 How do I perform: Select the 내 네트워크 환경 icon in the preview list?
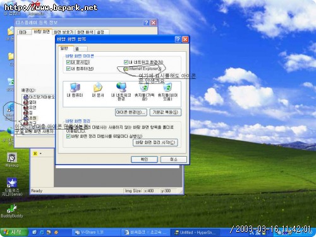pyautogui.click(x=121, y=92)
